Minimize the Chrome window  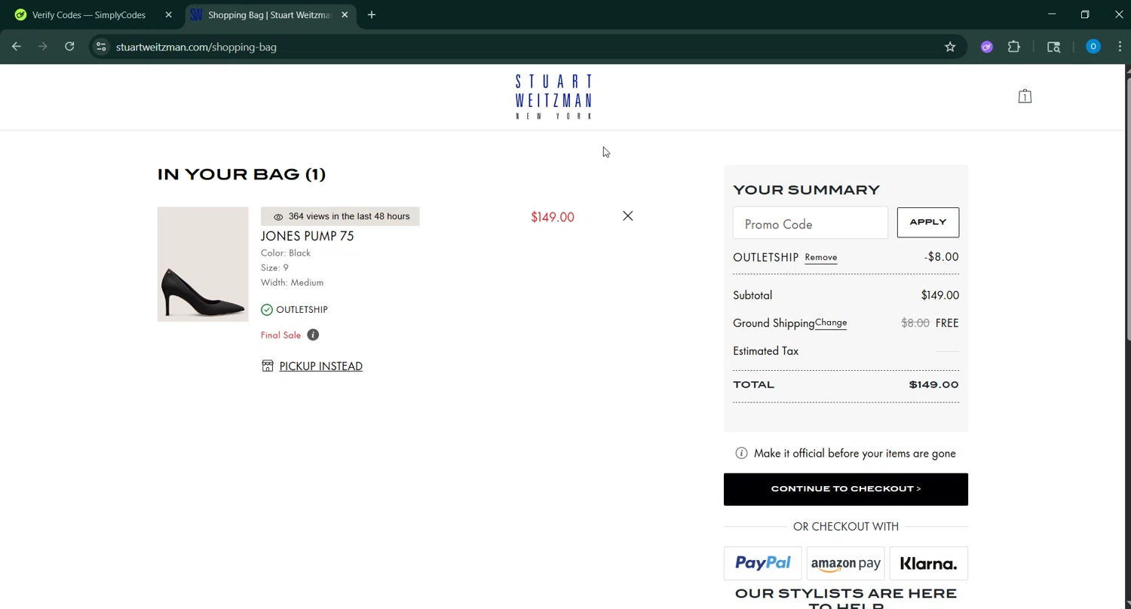click(x=1052, y=14)
